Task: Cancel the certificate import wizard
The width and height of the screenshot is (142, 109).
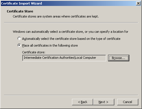Action: 128,102
